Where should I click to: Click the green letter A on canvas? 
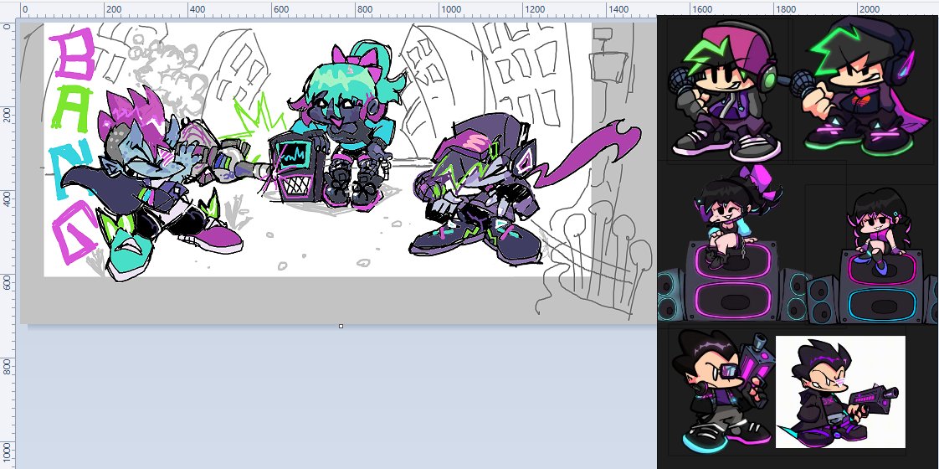click(70, 108)
